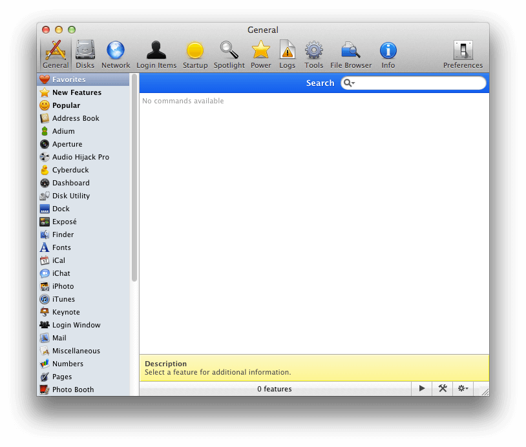Image resolution: width=526 pixels, height=447 pixels.
Task: Open the Tools gear section
Action: pyautogui.click(x=313, y=54)
